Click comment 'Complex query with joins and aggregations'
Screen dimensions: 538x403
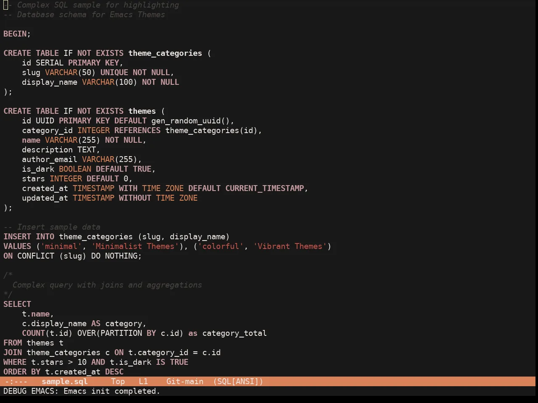tap(107, 285)
